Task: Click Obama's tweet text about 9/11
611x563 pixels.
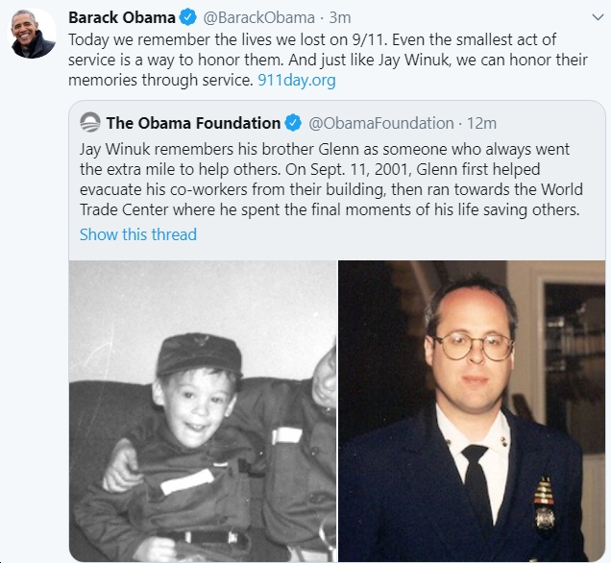Action: (x=328, y=60)
